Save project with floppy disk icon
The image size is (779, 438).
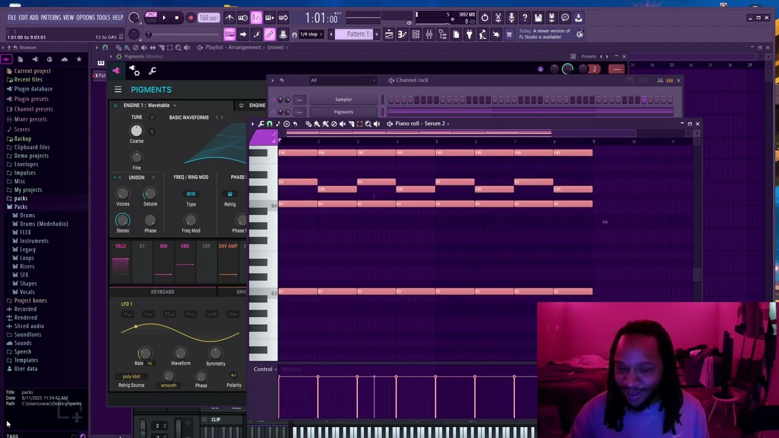(538, 18)
